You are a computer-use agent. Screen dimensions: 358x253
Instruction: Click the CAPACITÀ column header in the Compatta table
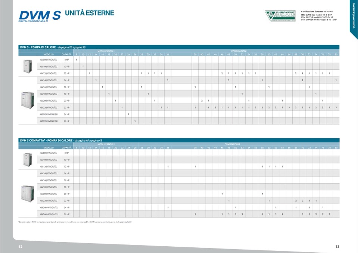click(67, 147)
